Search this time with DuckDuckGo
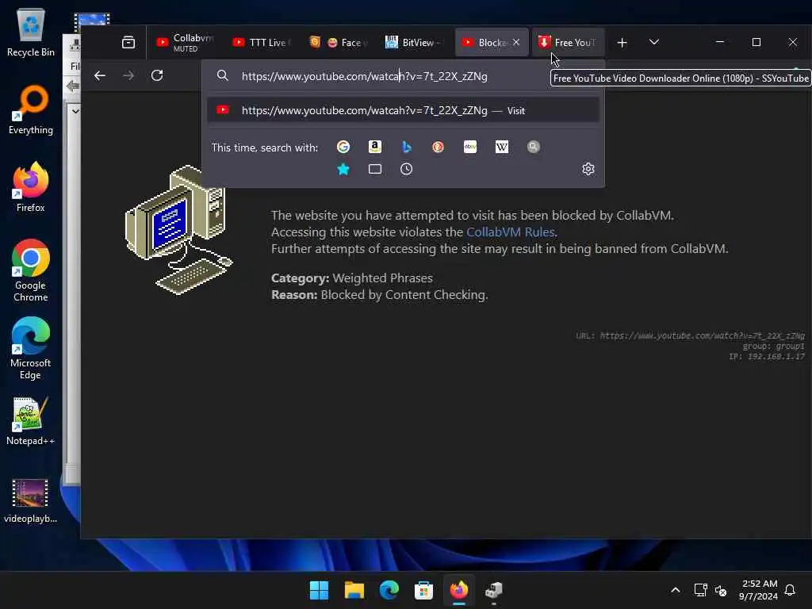This screenshot has width=812, height=609. click(438, 147)
